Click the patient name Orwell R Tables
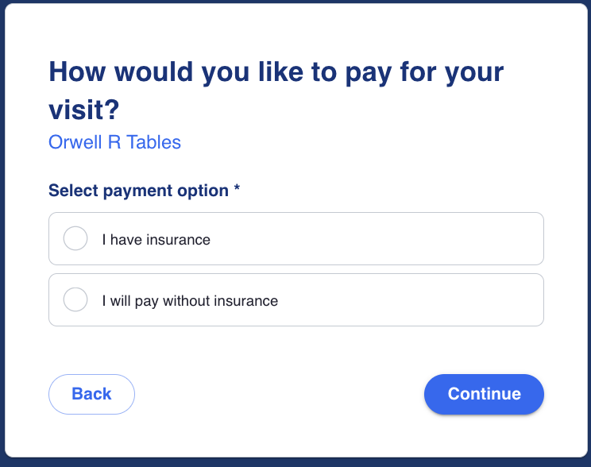The width and height of the screenshot is (591, 467). [114, 143]
